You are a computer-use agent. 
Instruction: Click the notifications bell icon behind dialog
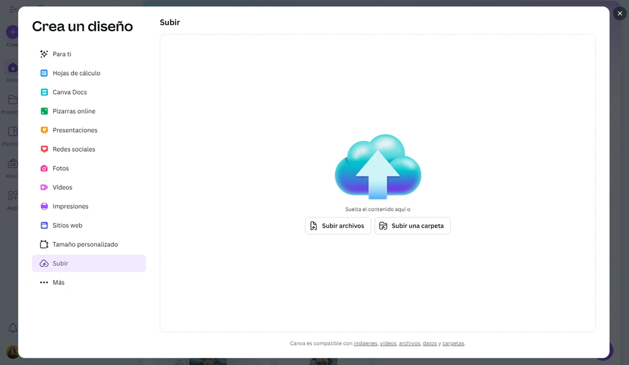pyautogui.click(x=13, y=328)
